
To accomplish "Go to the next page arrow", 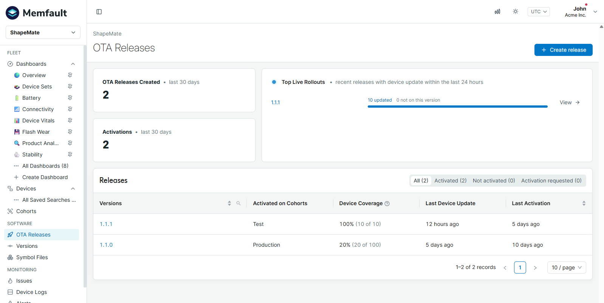I will pyautogui.click(x=535, y=267).
